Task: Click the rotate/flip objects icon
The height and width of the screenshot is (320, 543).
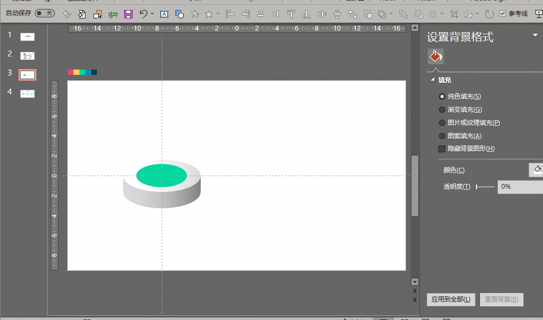Action: tap(468, 14)
